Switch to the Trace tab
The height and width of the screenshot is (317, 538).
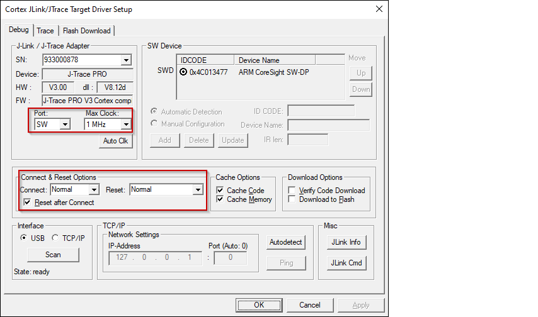(x=45, y=31)
